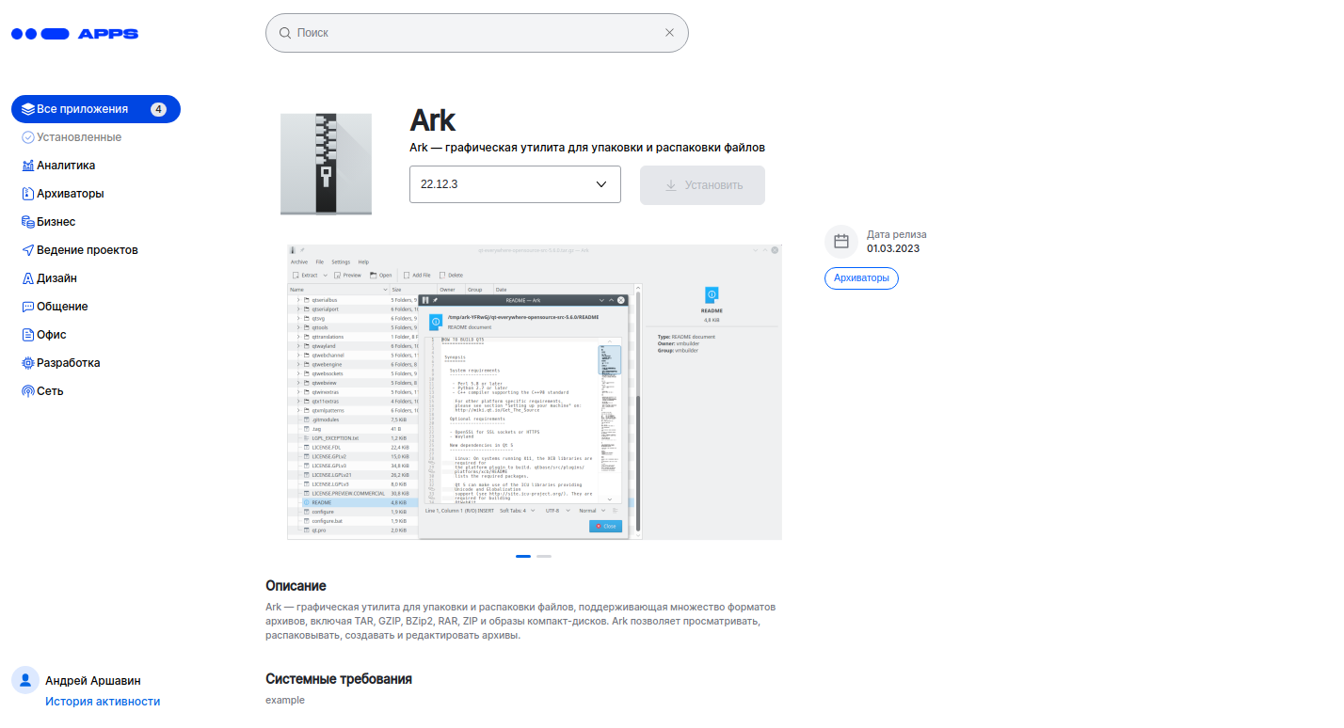Click the Archivers tag chip under release date
Screen dimensions: 1344x728
click(x=861, y=278)
